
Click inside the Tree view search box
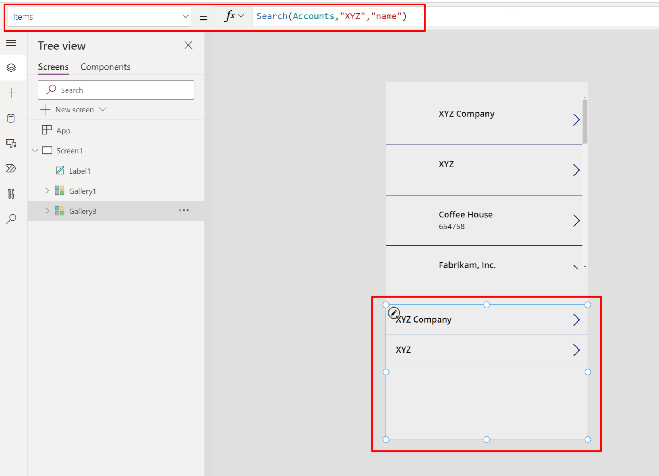tap(116, 90)
